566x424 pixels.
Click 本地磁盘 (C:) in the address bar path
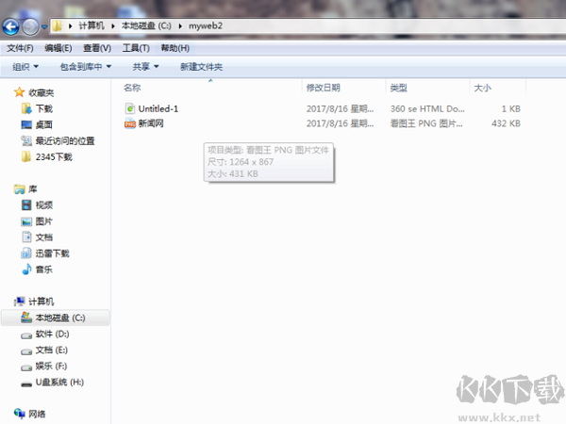(146, 25)
